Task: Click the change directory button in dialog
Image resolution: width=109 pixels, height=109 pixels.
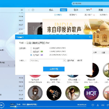Action: [x=71, y=61]
